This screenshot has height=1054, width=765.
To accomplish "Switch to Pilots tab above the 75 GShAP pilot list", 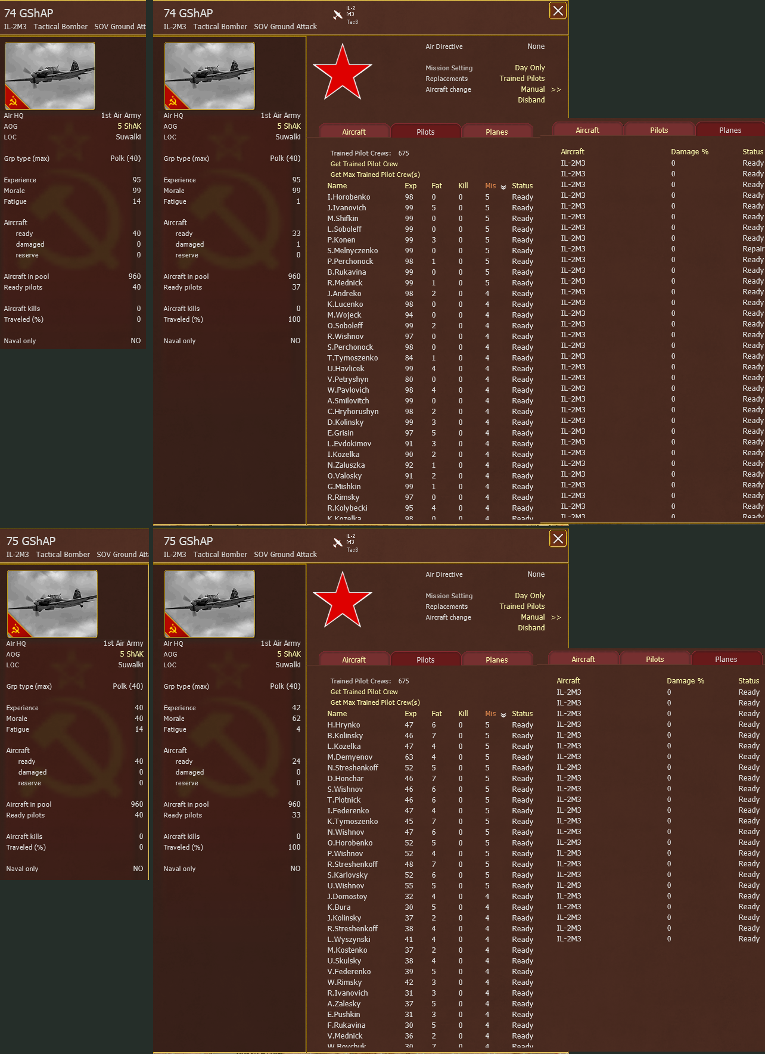I will click(425, 660).
